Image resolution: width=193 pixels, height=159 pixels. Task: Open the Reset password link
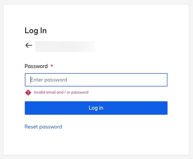[43, 127]
